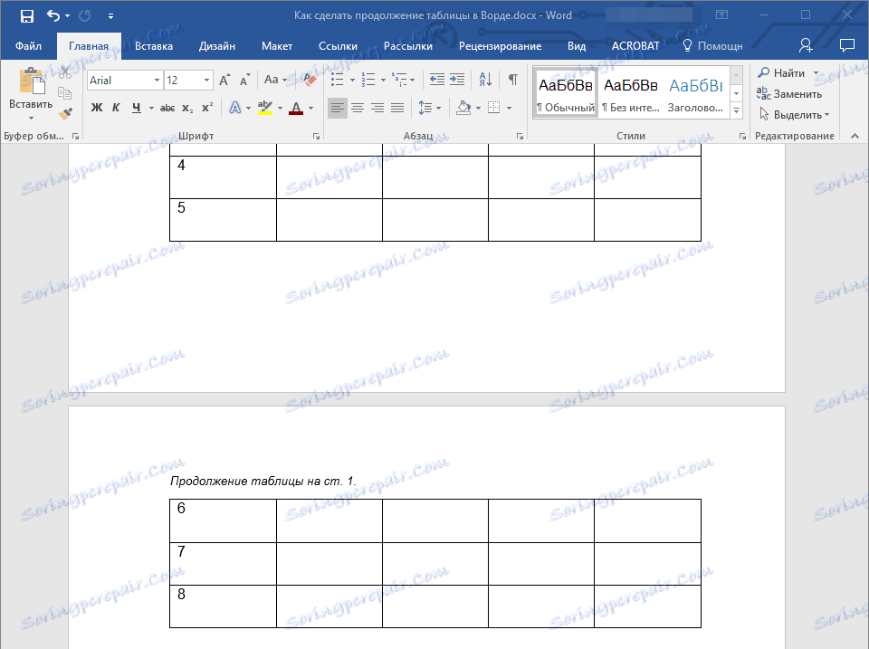Apply bullet list icon
The image size is (869, 649).
(x=337, y=80)
